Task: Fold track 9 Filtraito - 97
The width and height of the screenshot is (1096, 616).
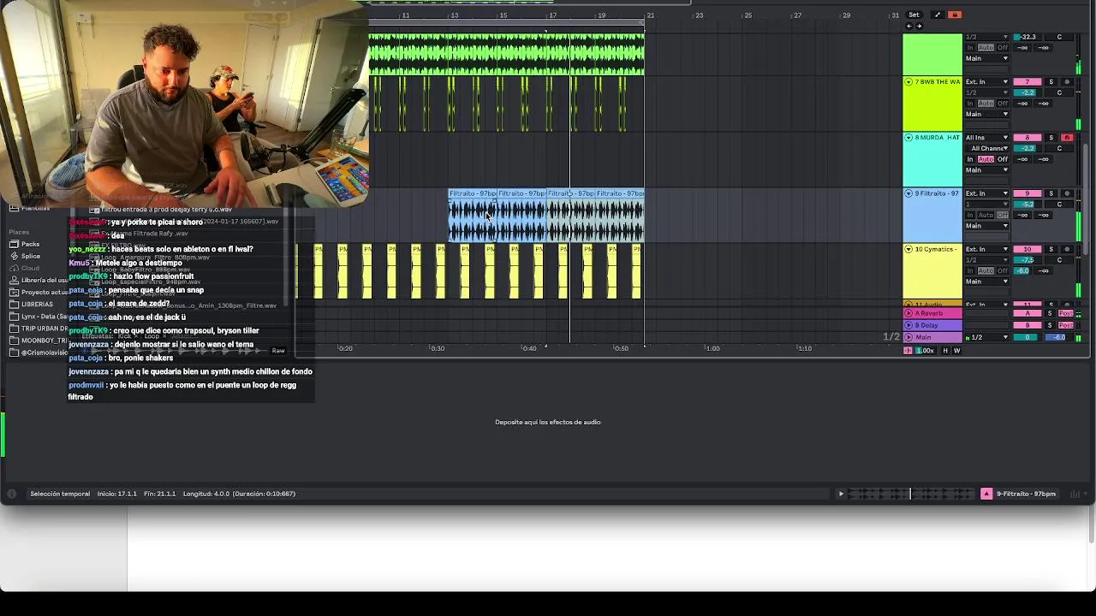Action: tap(908, 193)
